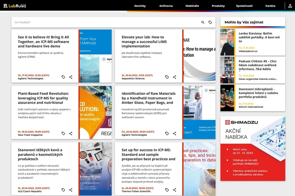Open the Produkty section
The image size is (295, 196).
[x=218, y=5]
